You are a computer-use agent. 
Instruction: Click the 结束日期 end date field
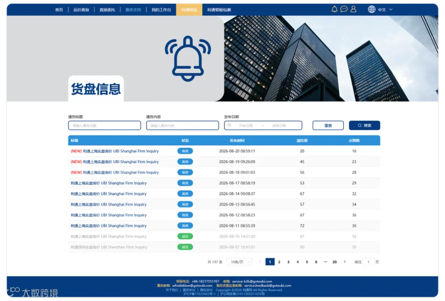279,126
